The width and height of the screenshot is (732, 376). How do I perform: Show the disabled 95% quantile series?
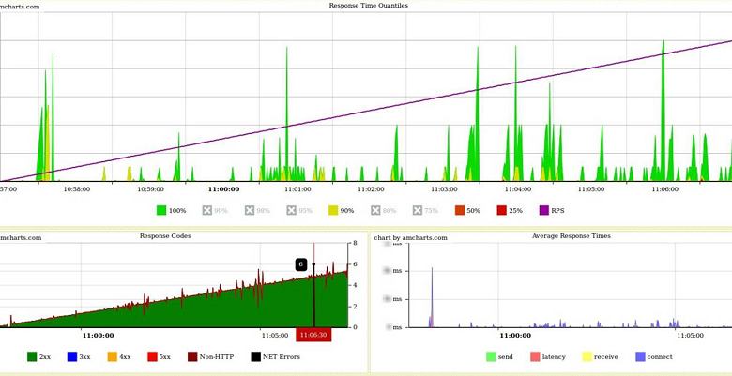[293, 211]
